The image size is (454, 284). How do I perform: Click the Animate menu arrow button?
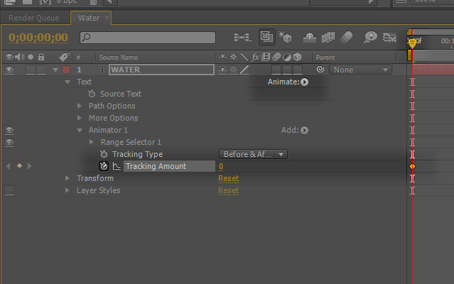[304, 82]
